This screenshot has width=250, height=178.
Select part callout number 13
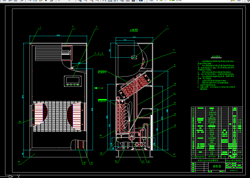click(x=175, y=114)
